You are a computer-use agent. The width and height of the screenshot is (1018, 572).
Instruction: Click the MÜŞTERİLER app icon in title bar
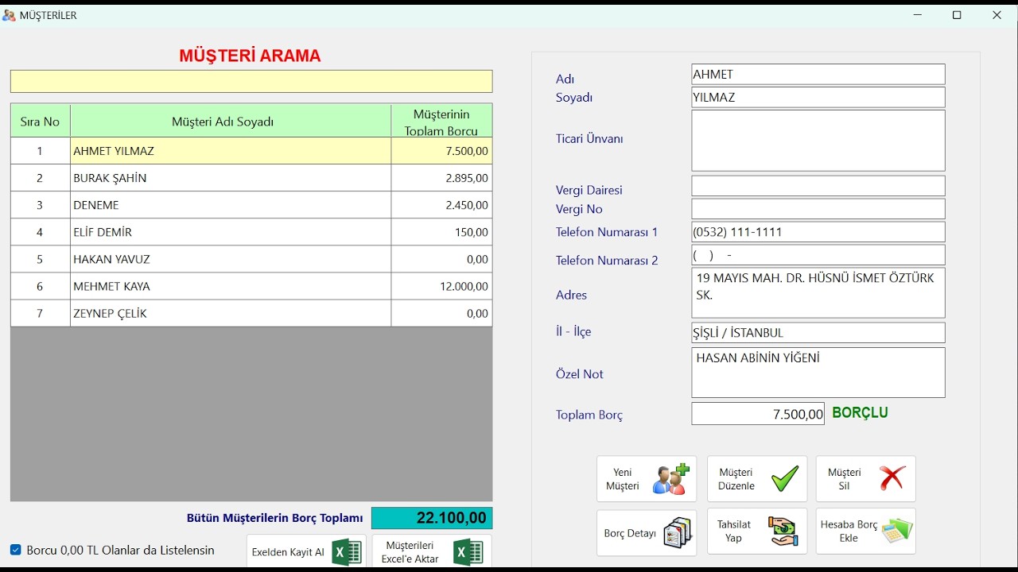pyautogui.click(x=9, y=15)
